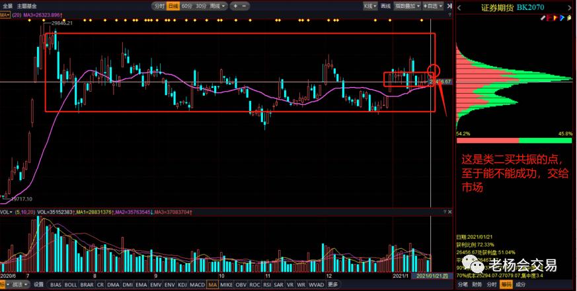Select BRAR indicator button
Viewport: 577px width, 291px height.
(x=87, y=285)
